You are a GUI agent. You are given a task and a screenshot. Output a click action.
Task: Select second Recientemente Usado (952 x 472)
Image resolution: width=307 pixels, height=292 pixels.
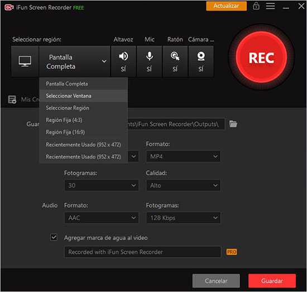tap(84, 157)
